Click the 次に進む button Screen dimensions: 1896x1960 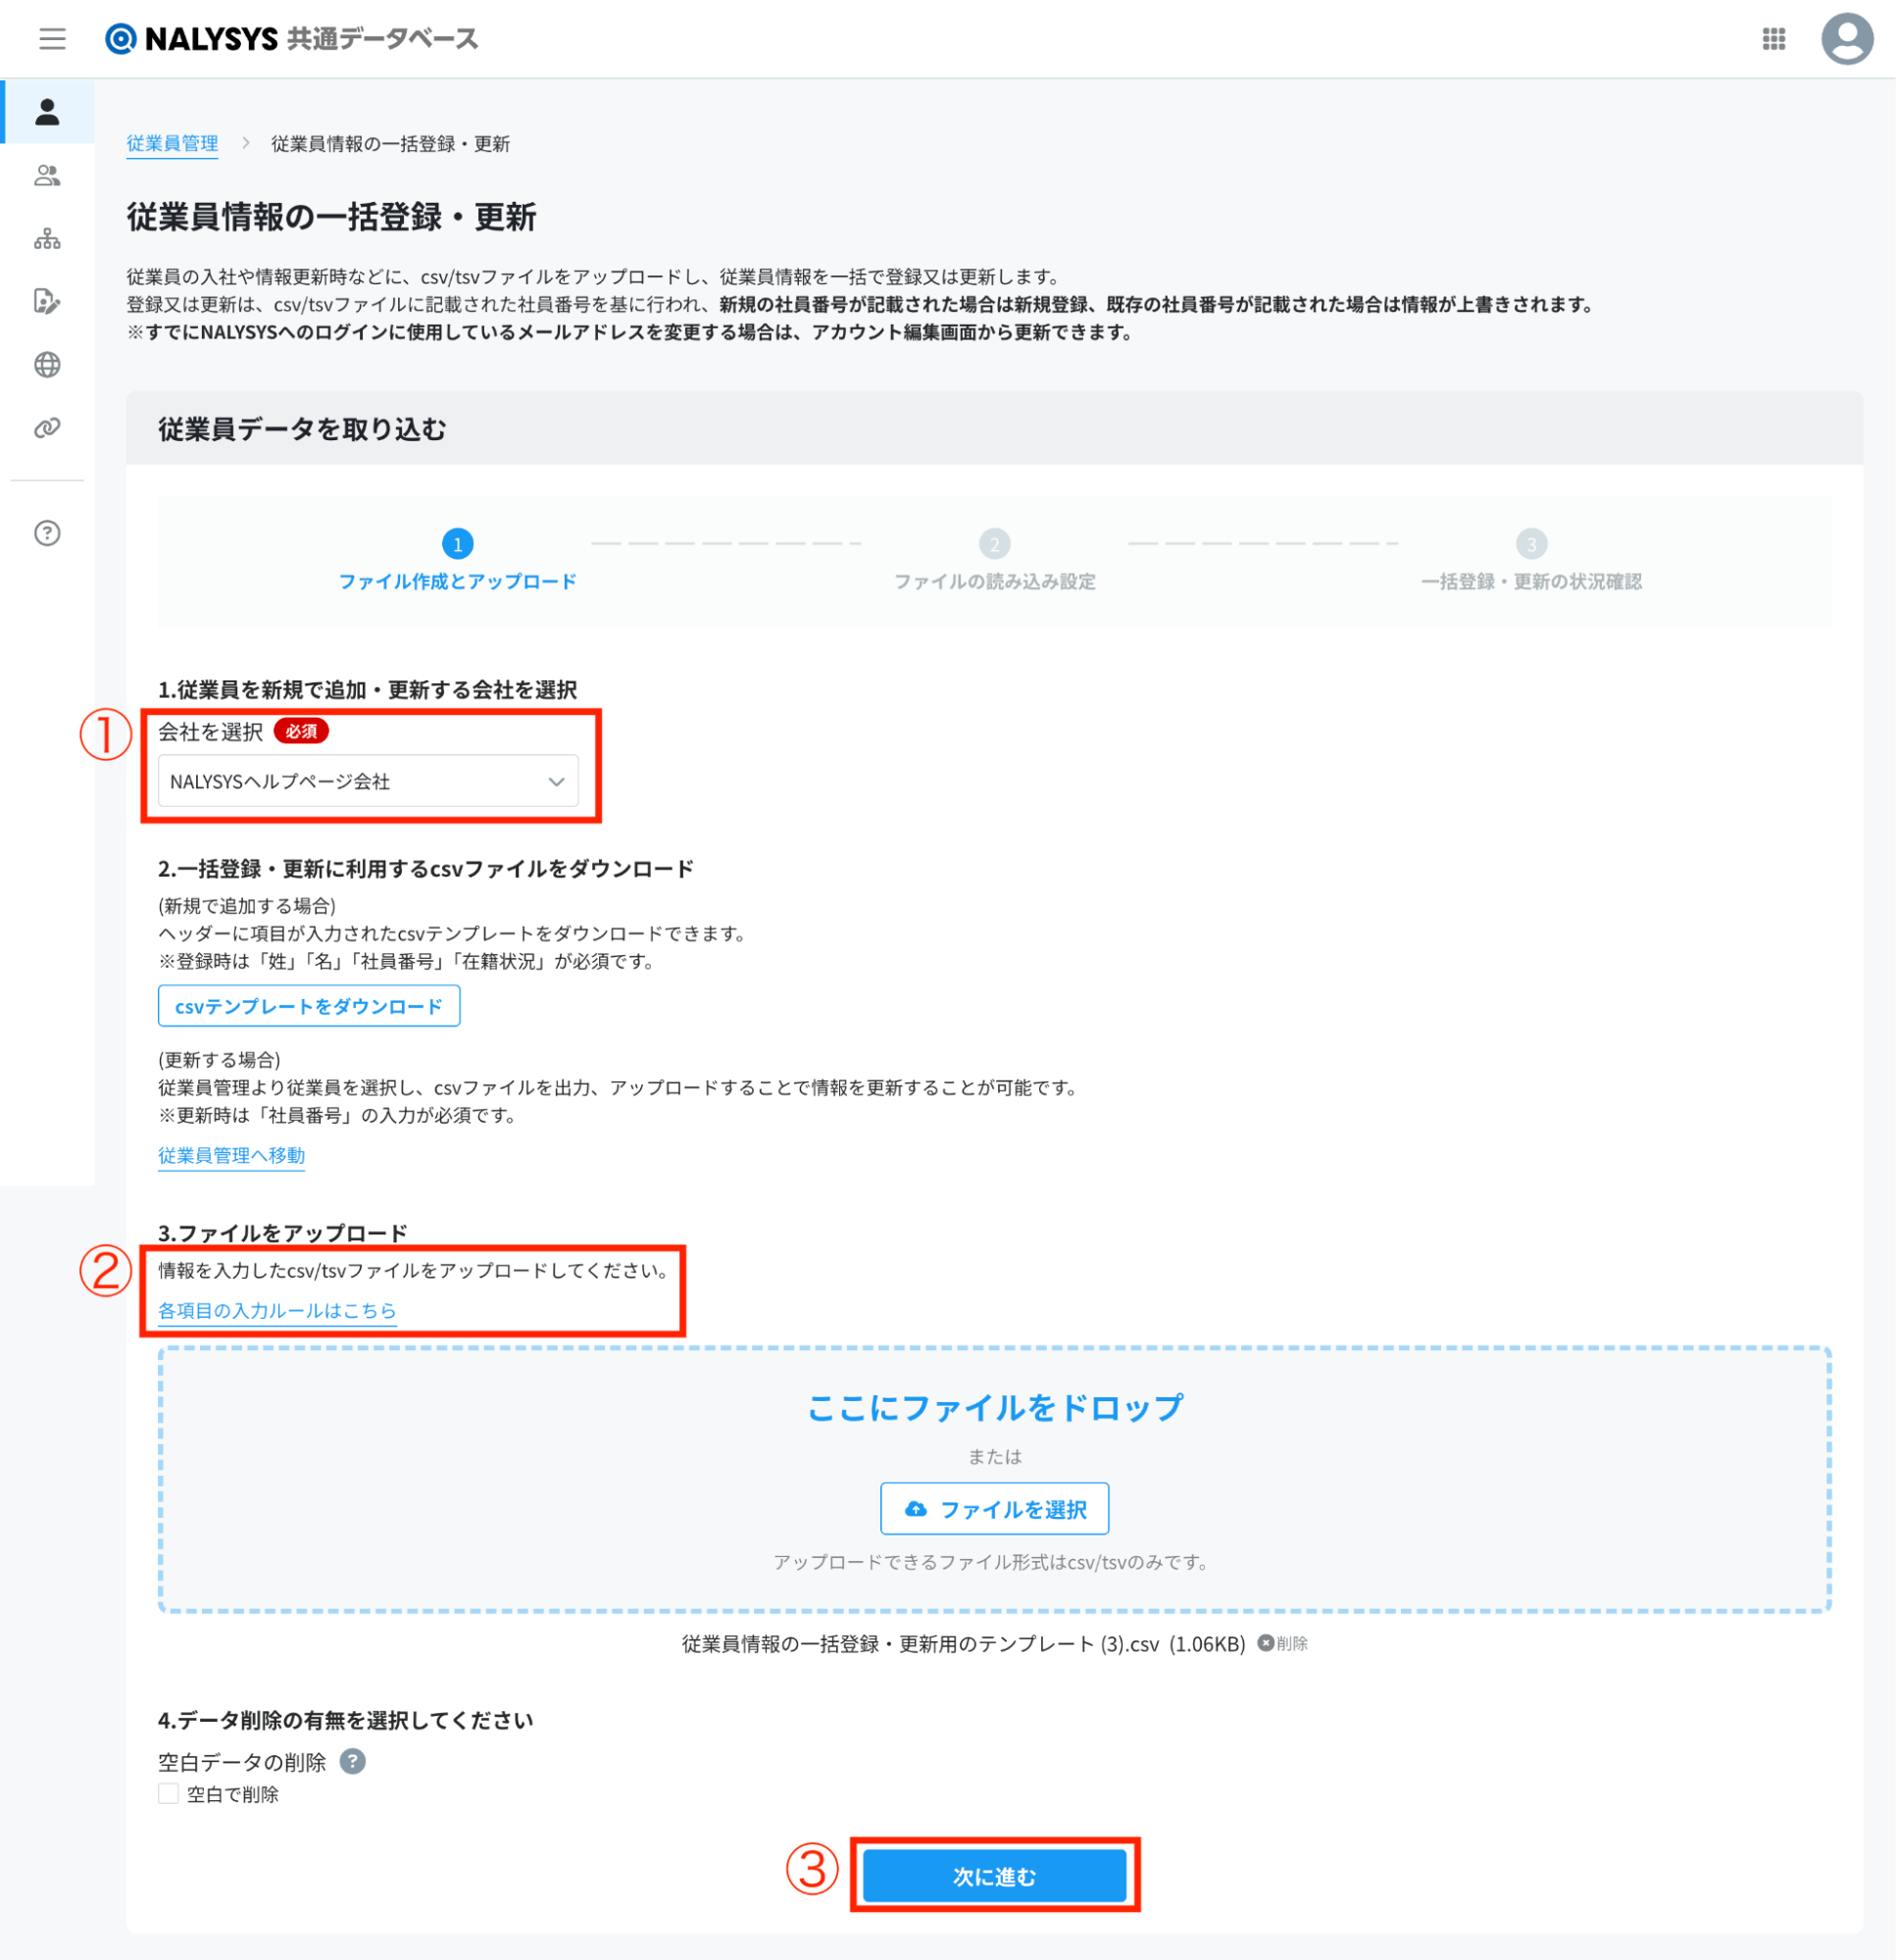994,1876
